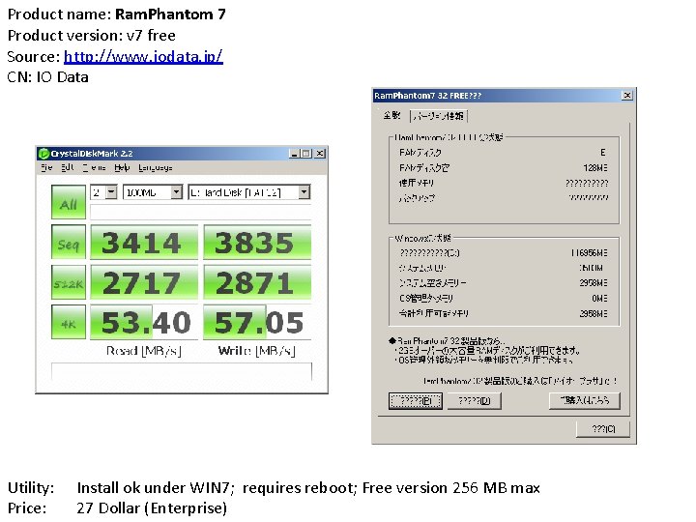Click 4K write result 57.05

pos(257,322)
